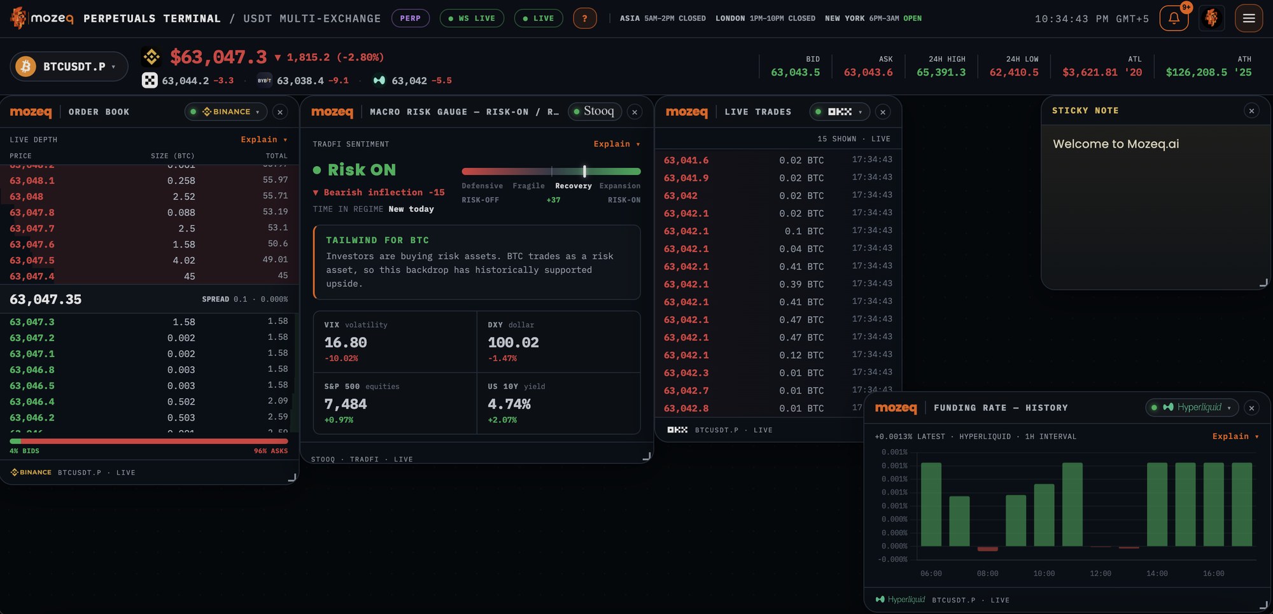Click the resize handle of the Sticky Note
Viewport: 1273px width, 614px height.
[x=1263, y=283]
